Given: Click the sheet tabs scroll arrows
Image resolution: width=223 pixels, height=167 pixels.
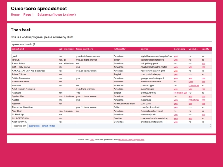Looking at the screenshot, I should click(x=211, y=125).
